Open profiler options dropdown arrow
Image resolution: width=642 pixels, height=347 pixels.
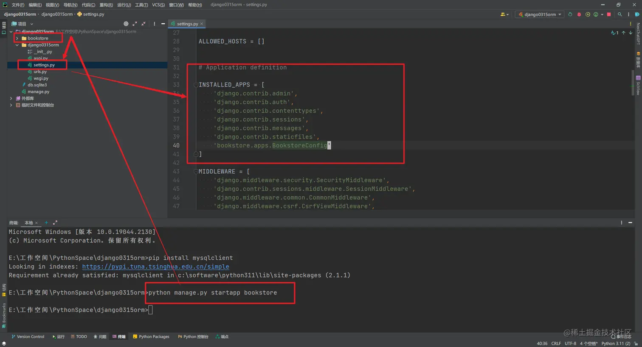[x=602, y=14]
